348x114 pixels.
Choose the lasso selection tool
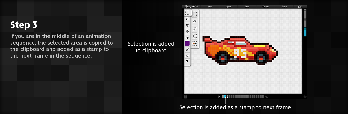[195, 21]
